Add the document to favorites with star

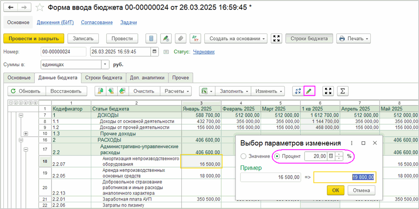[40, 8]
